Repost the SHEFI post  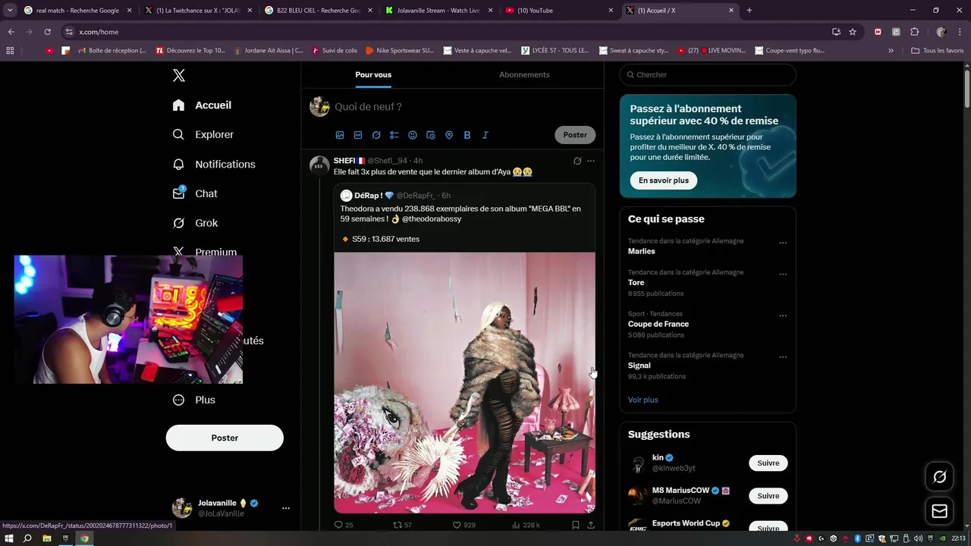click(x=397, y=525)
